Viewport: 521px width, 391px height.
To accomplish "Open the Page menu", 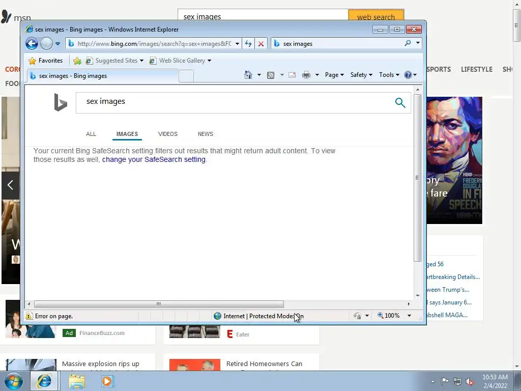I will 334,75.
